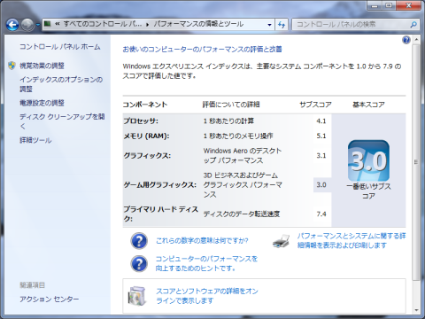The width and height of the screenshot is (425, 319).
Task: Click the graphics subscore 3.1
Action: pyautogui.click(x=321, y=155)
